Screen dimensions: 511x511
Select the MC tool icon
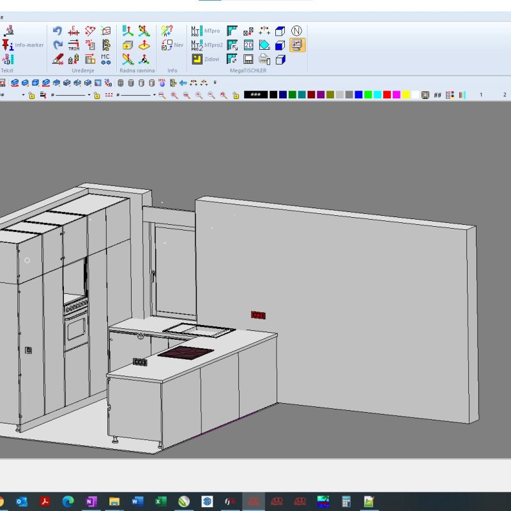pyautogui.click(x=106, y=59)
